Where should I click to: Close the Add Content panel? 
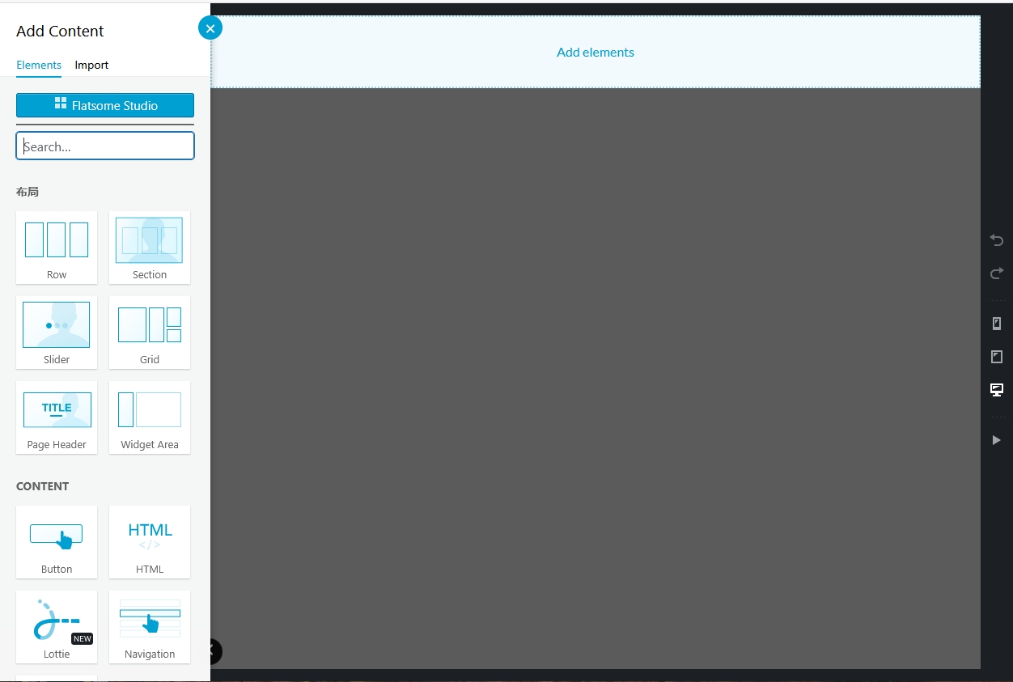coord(210,28)
